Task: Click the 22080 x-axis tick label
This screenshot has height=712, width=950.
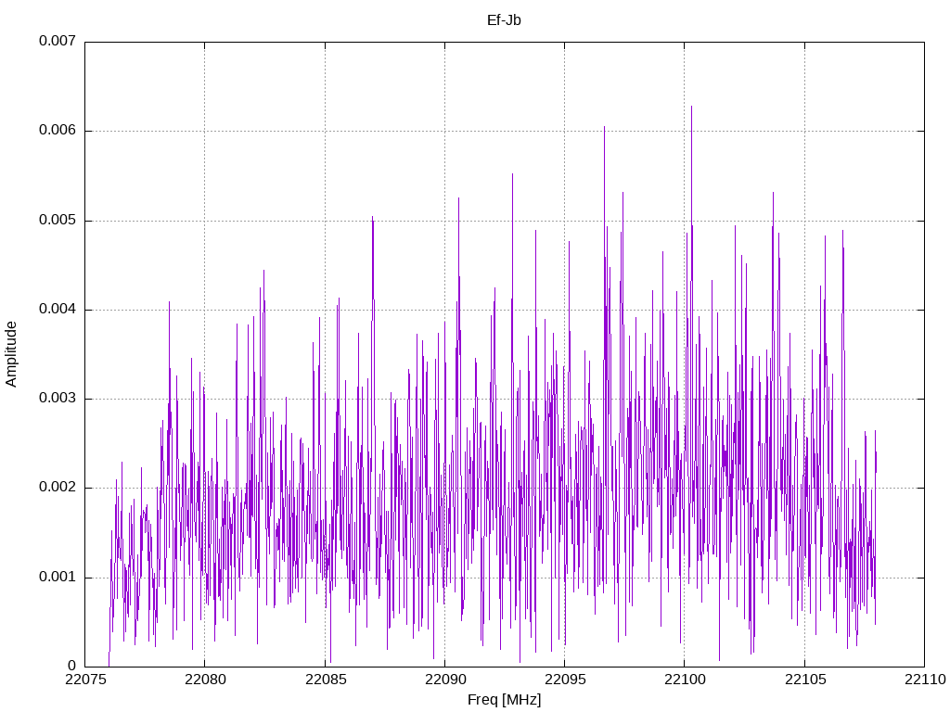Action: [205, 680]
